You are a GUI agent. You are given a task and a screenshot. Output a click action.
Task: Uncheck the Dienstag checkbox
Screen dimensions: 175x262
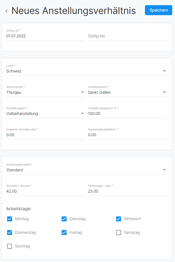[x=64, y=219]
